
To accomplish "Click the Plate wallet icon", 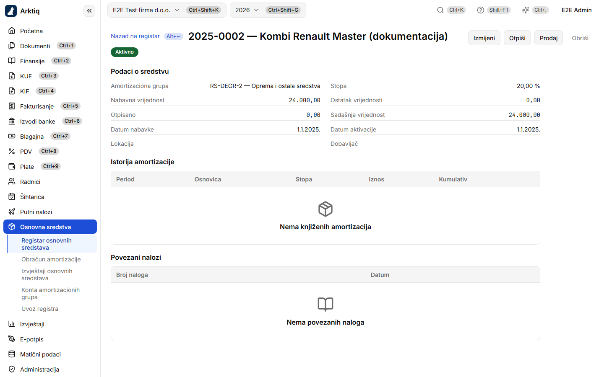I will pyautogui.click(x=12, y=167).
